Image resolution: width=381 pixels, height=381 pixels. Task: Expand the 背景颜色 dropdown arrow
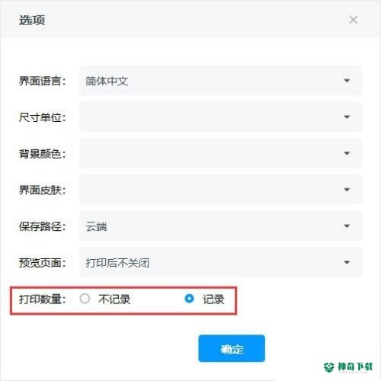tap(347, 153)
